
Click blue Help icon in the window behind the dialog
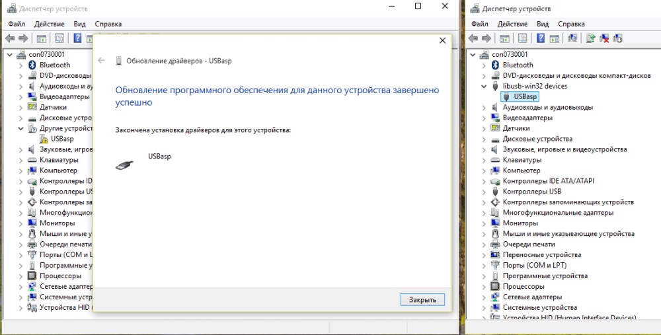77,38
